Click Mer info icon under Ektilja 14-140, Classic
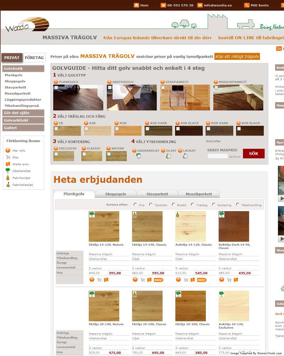Viewport: 284px width, 356px height. [135, 279]
